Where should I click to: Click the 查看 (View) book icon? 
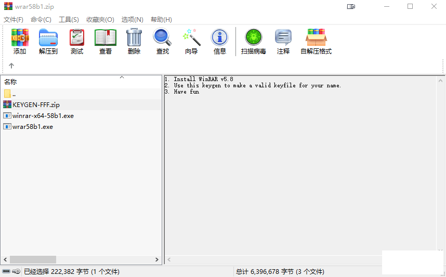point(106,37)
